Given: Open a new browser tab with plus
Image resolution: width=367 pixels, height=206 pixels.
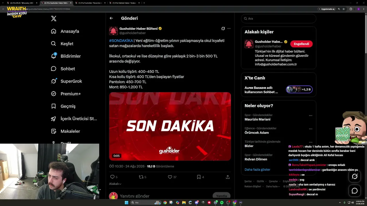Looking at the screenshot, I should pyautogui.click(x=144, y=3).
